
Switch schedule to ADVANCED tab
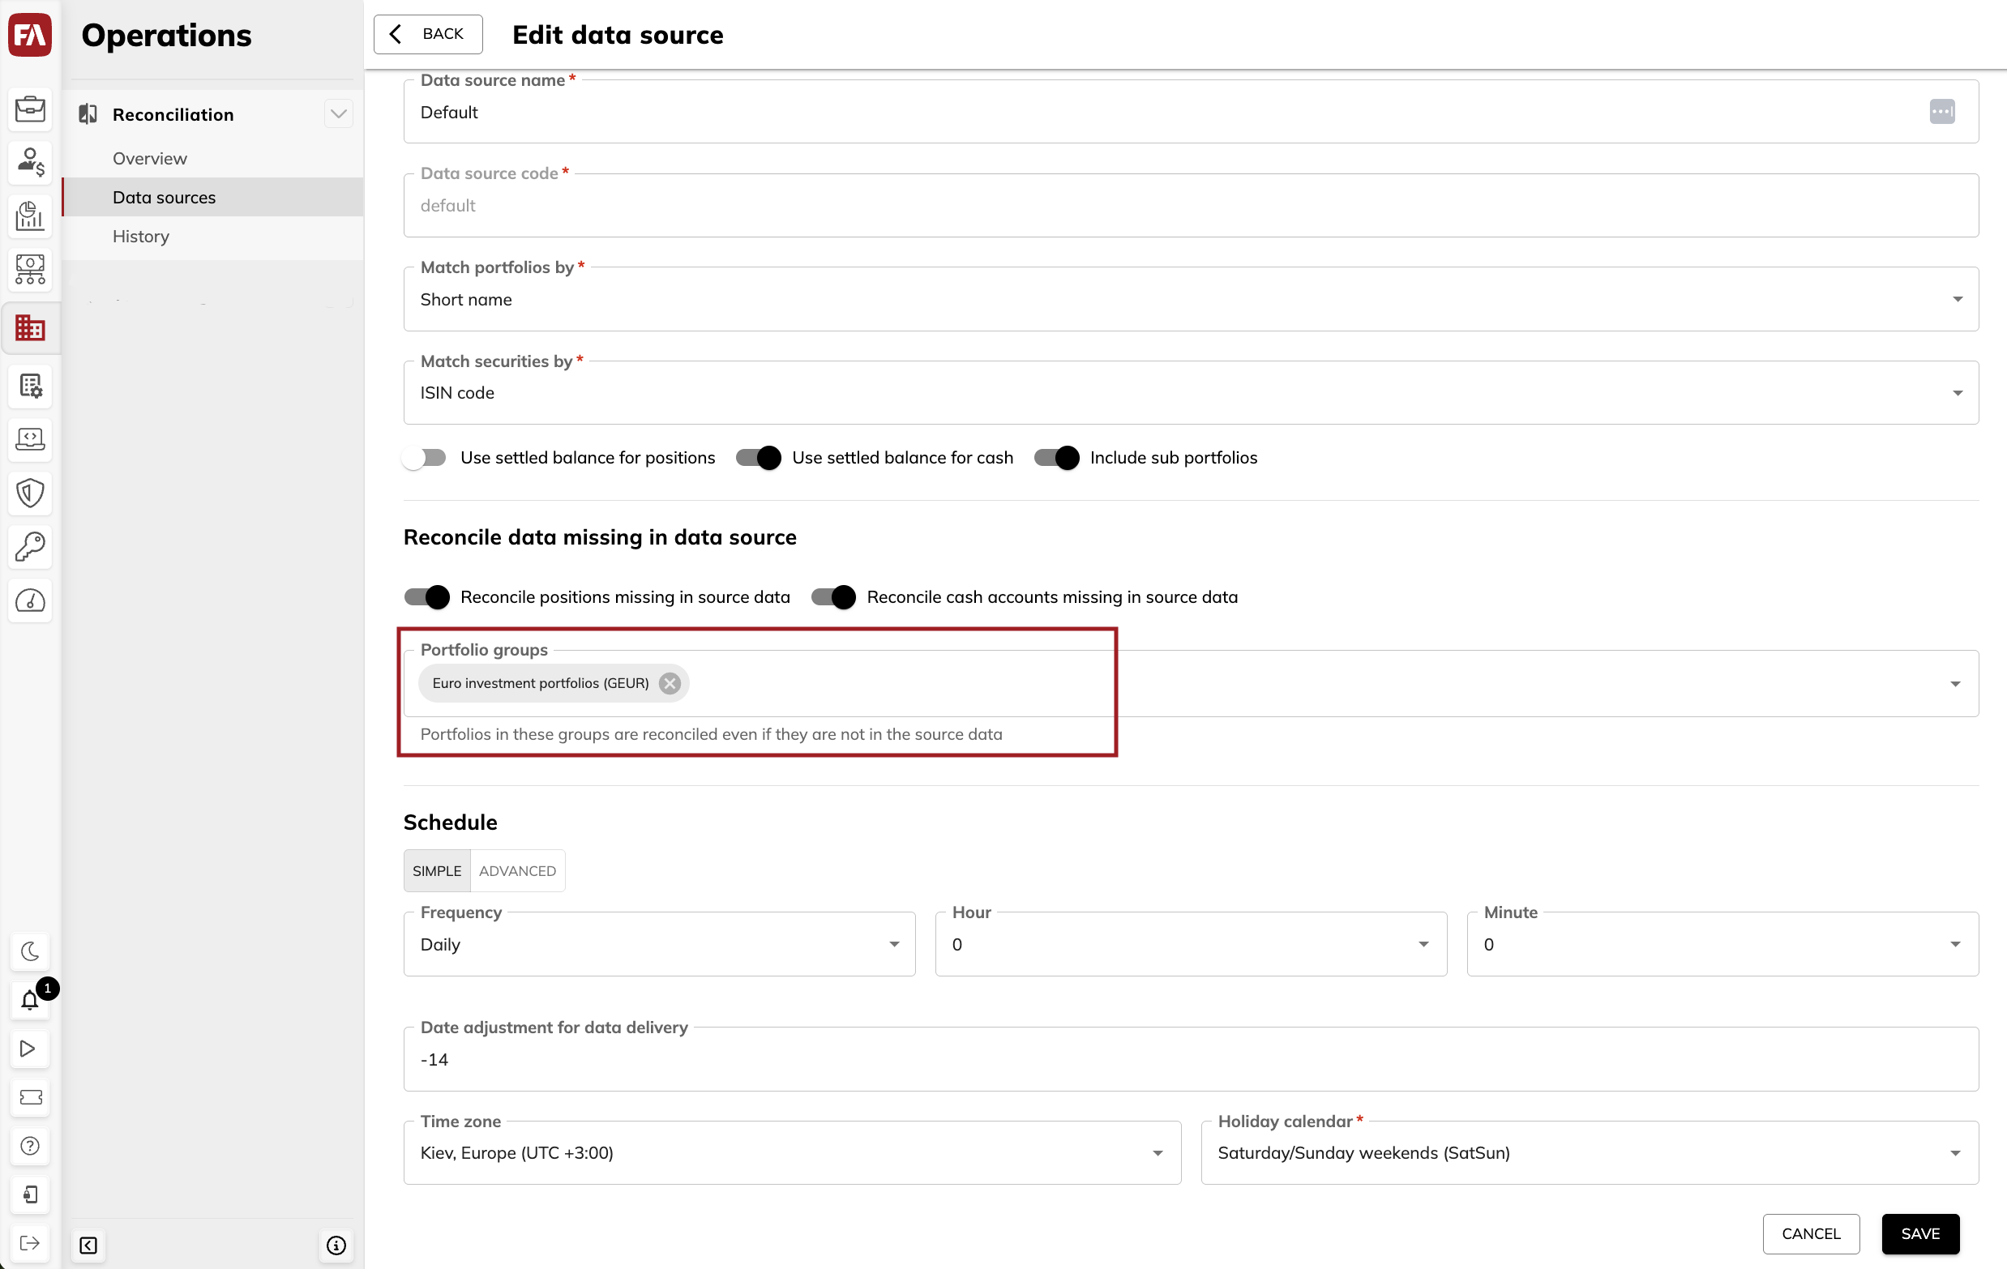(x=517, y=871)
